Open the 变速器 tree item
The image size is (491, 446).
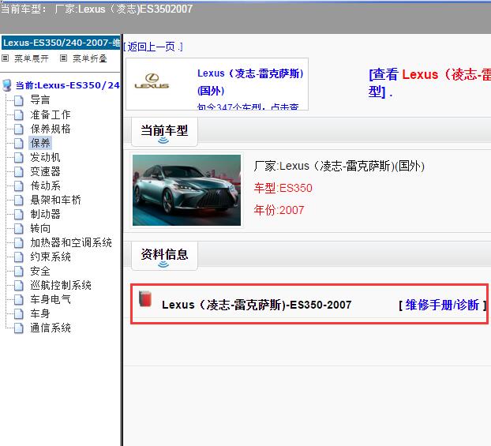click(45, 171)
